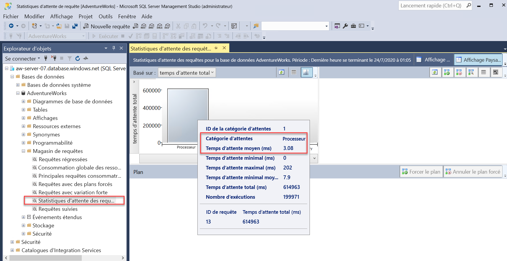
Task: Click the Nouvelle requête button
Action: tap(107, 26)
